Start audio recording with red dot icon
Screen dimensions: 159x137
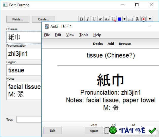coord(144,19)
